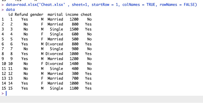203x103 pixels.
Task: Click the income column header
Action: click(x=72, y=14)
